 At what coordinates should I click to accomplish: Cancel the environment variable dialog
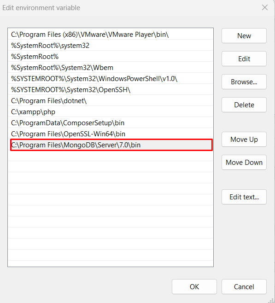point(244,286)
